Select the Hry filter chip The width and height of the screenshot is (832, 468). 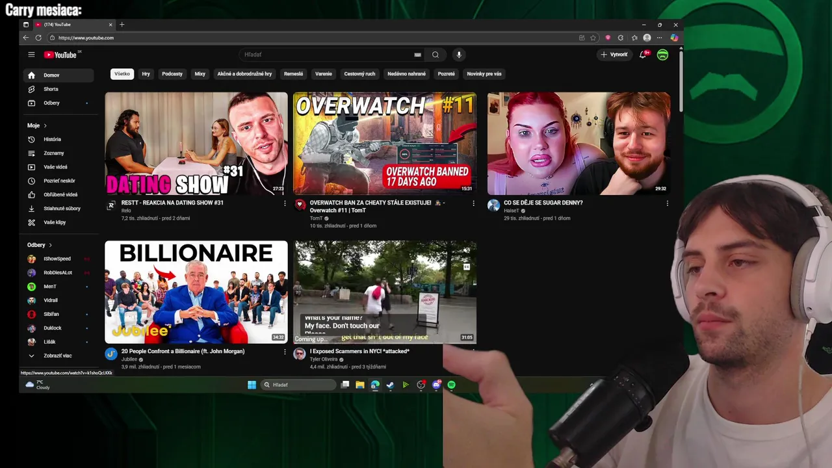(146, 74)
